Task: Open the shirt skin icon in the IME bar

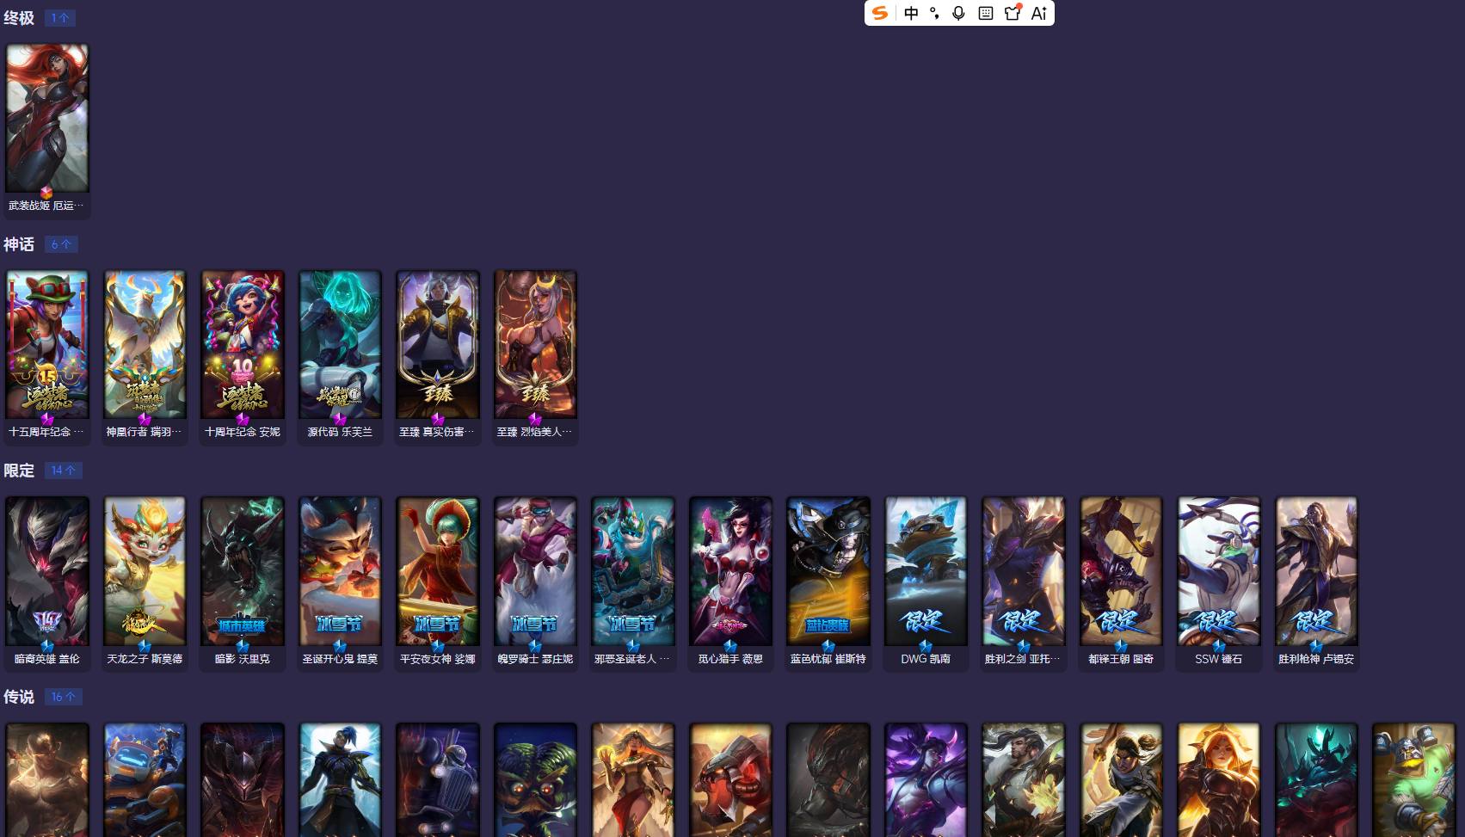Action: click(1013, 12)
